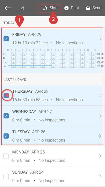Open the Monday Apr 25 log row
The width and height of the screenshot is (105, 187).
52,156
